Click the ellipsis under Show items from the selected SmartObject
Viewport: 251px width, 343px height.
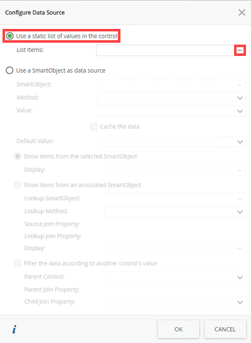coord(240,170)
